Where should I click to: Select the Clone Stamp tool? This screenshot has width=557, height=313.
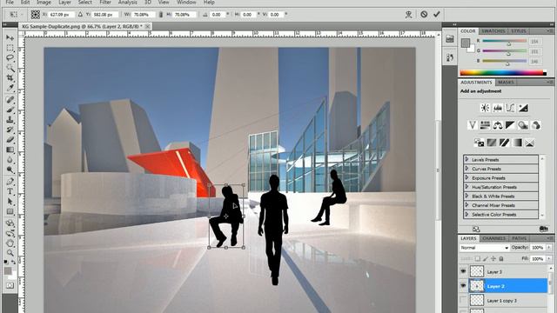[10, 120]
